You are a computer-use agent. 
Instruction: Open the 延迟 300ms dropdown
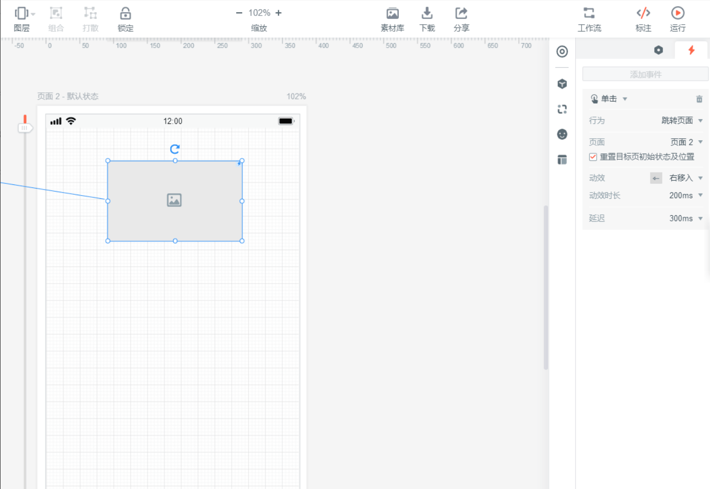pyautogui.click(x=686, y=219)
